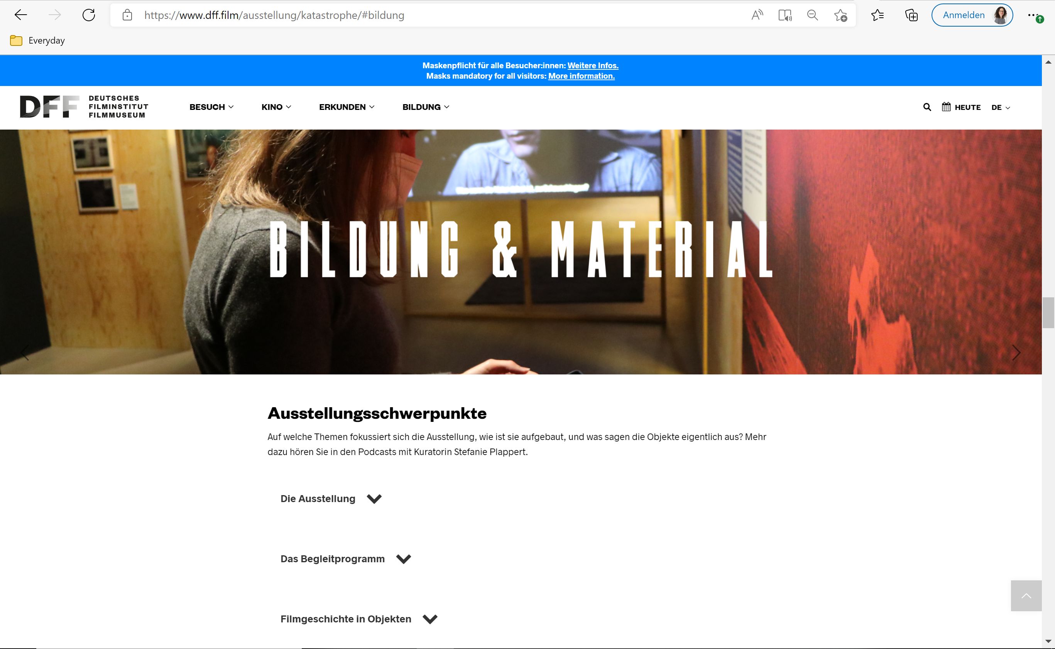This screenshot has width=1055, height=649.
Task: Click the DFF logo
Action: [84, 106]
